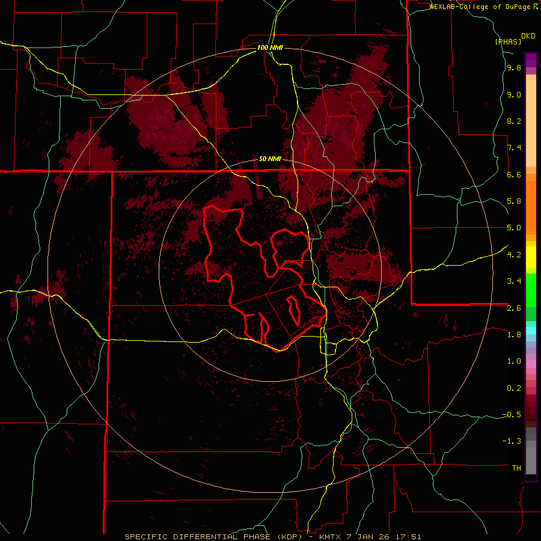The image size is (541, 541).
Task: Select the 4.2 scale label
Action: (x=514, y=255)
